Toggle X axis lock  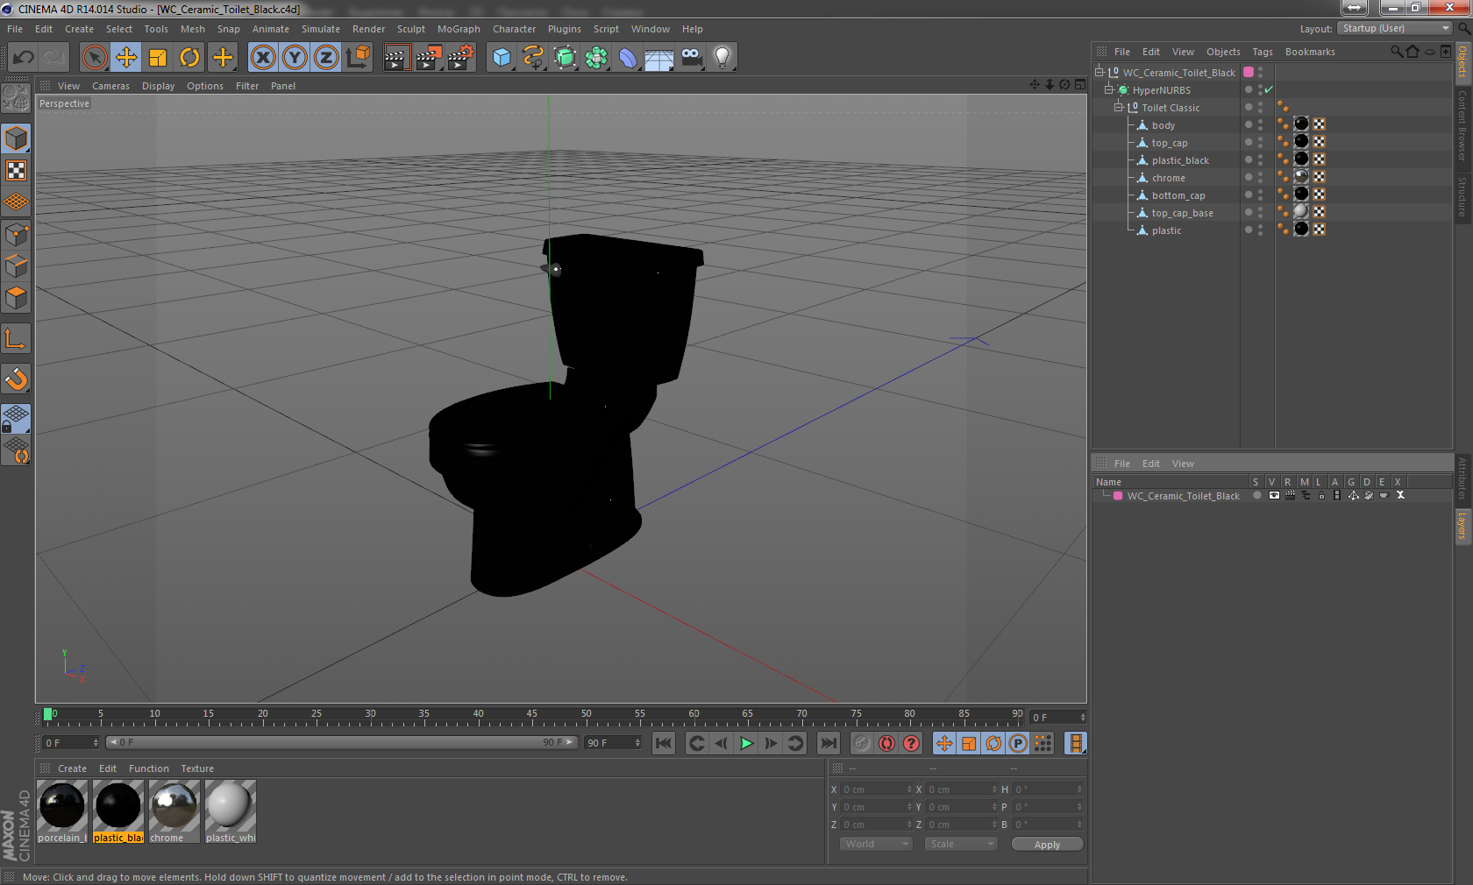[262, 58]
